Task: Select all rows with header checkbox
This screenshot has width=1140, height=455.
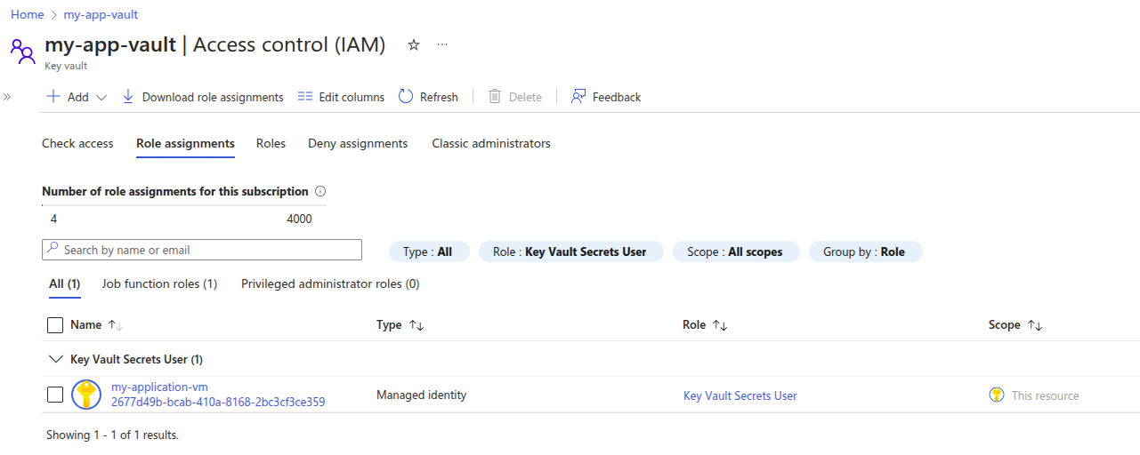Action: (x=55, y=325)
